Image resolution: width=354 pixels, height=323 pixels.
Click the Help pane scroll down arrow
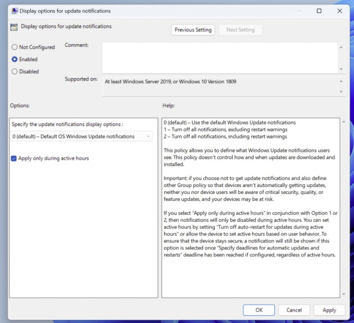344,294
